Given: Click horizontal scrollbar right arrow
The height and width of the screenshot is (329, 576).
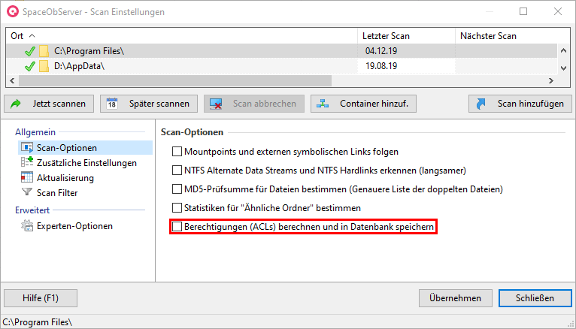Looking at the screenshot, I should [x=551, y=80].
